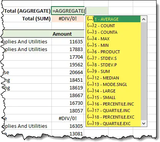Click the (...) icon beside 9 - SUM

tap(90, 71)
